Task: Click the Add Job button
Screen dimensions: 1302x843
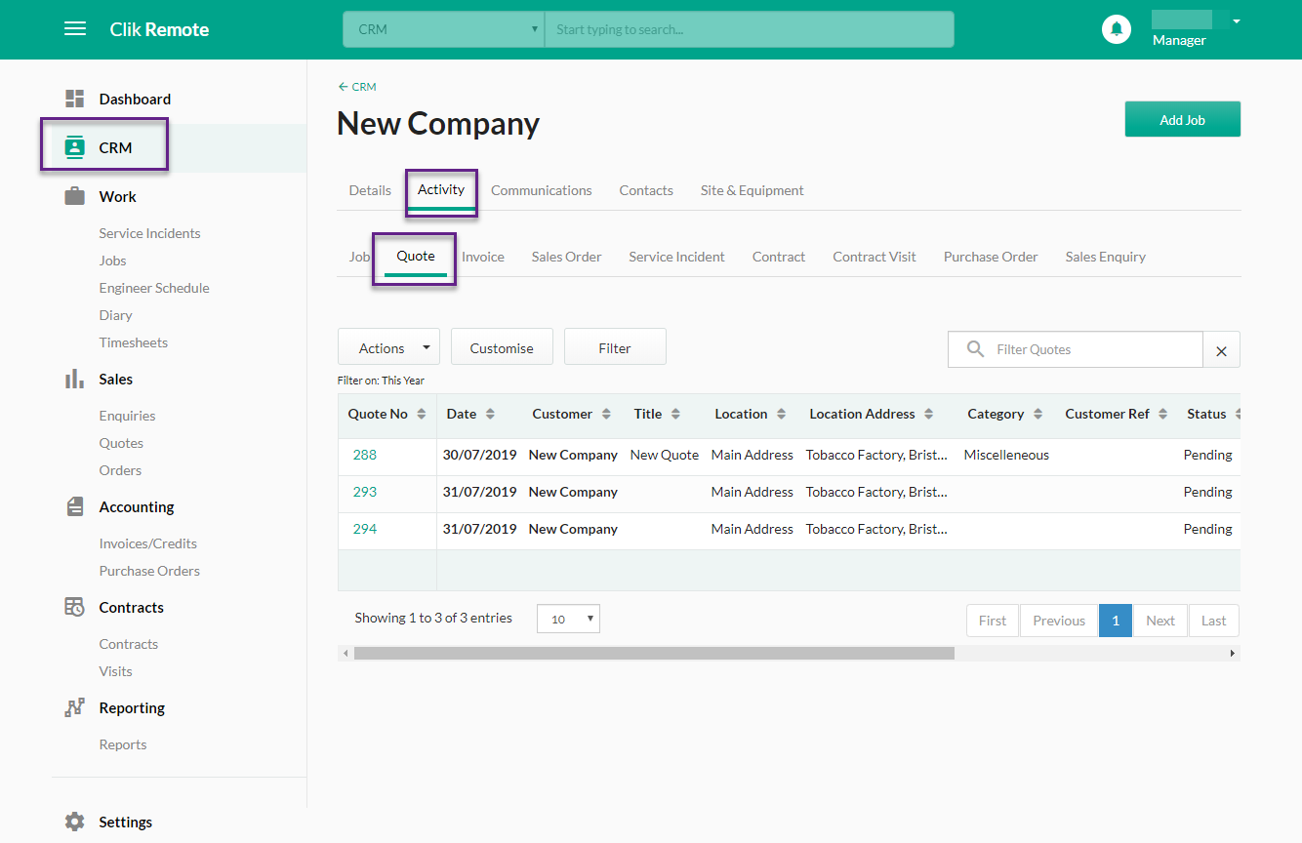Action: (1182, 120)
